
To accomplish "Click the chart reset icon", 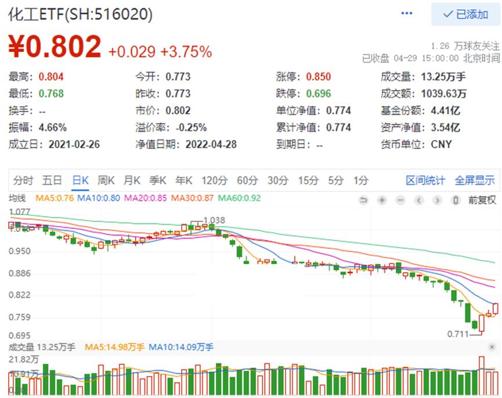I will point(364,200).
